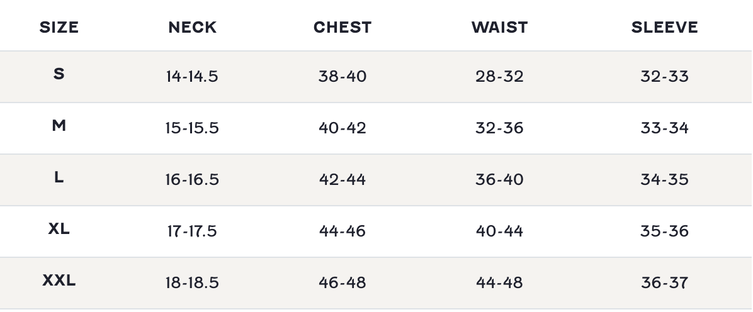Select the XXL size row label
The image size is (753, 312).
coord(59,281)
